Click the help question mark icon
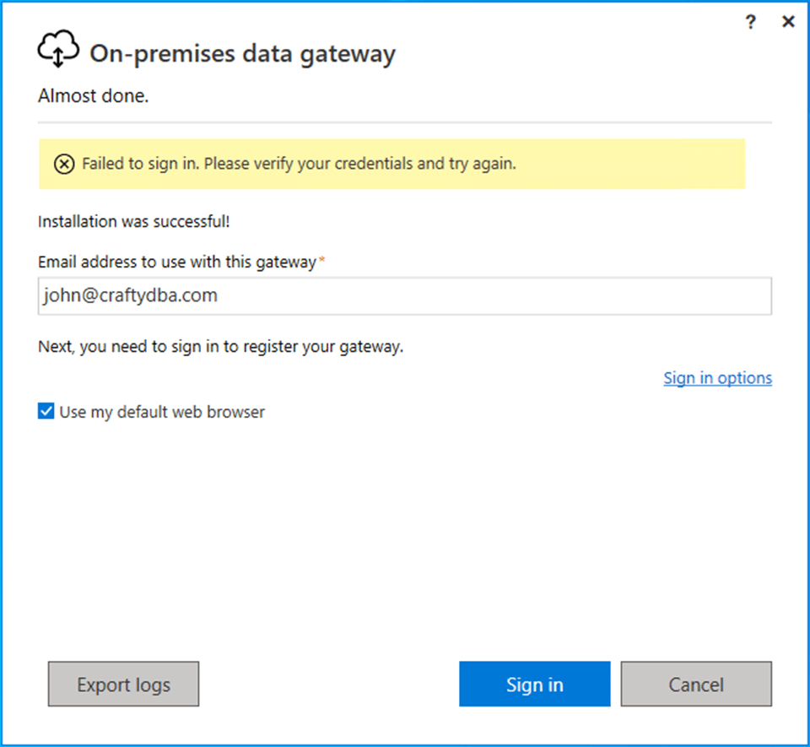Screen dimensions: 810x747 pyautogui.click(x=751, y=23)
